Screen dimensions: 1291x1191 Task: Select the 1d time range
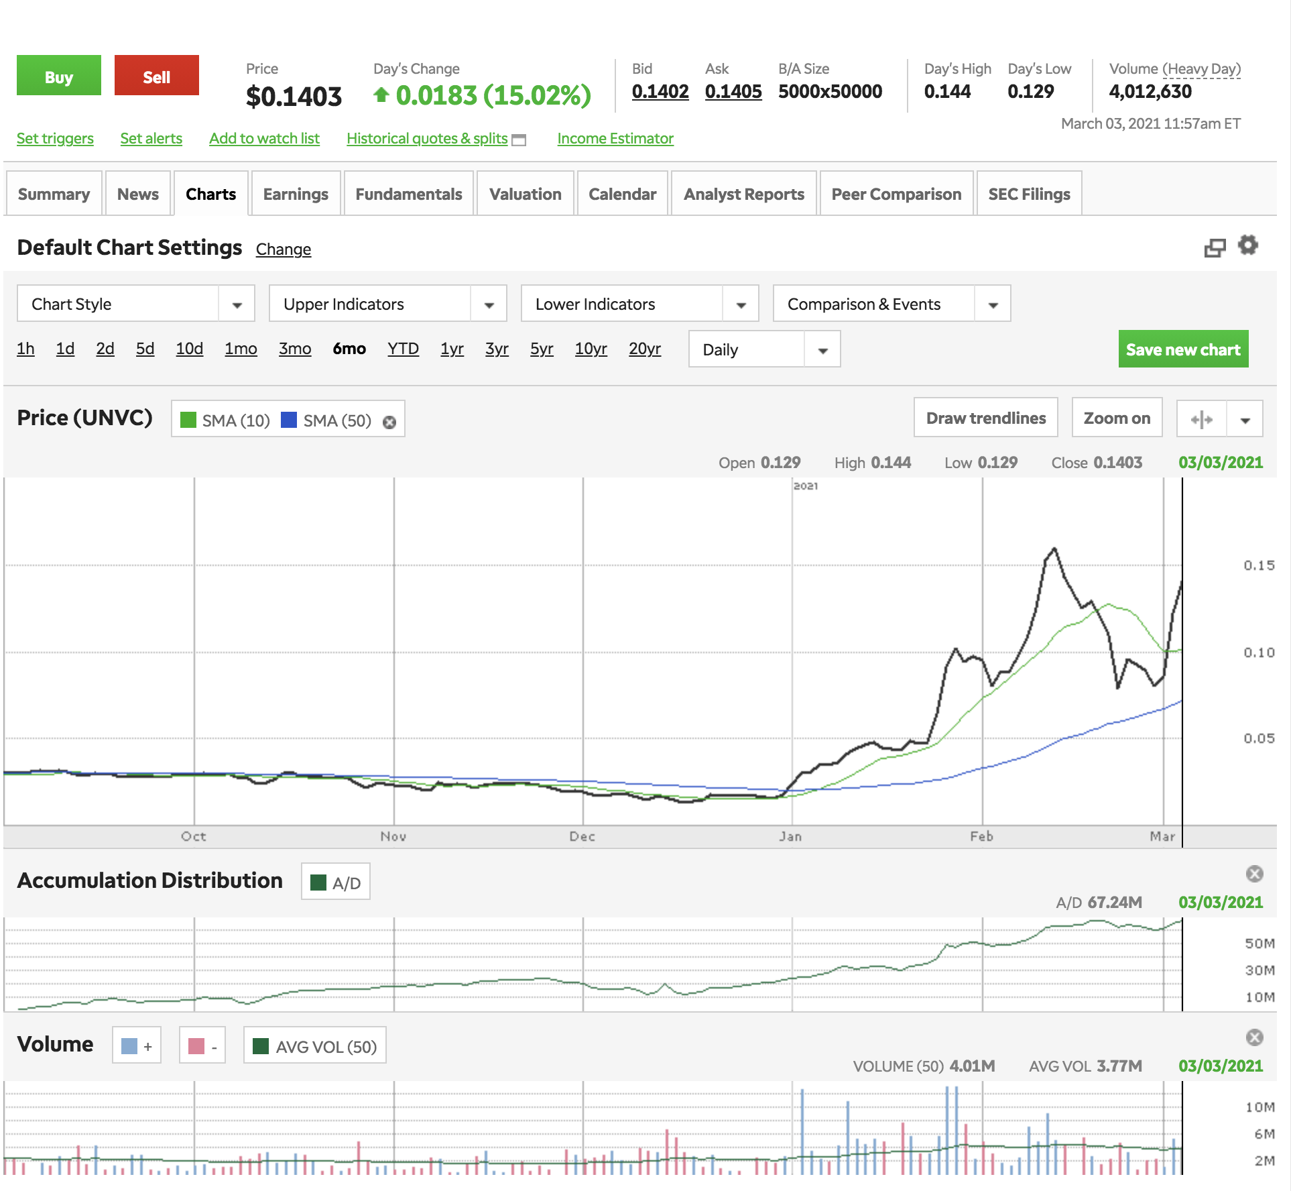pyautogui.click(x=65, y=349)
